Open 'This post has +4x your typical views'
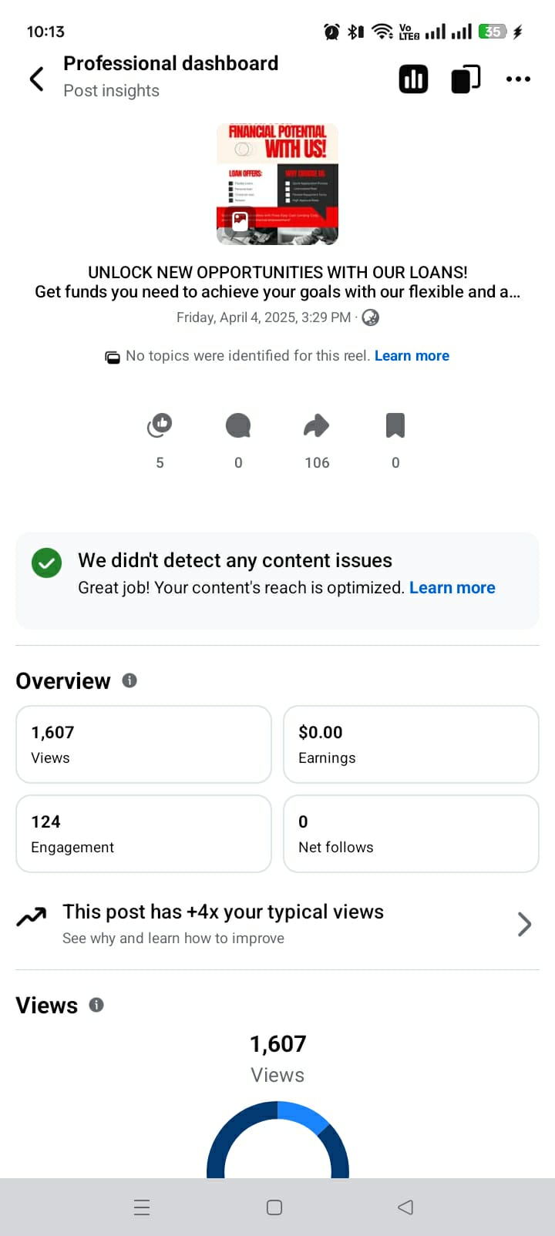 coord(223,912)
